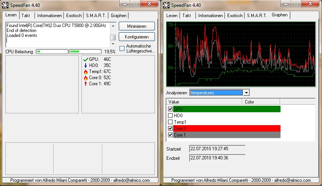Click green GPU color swatch row
The width and height of the screenshot is (322, 186).
coord(227,109)
